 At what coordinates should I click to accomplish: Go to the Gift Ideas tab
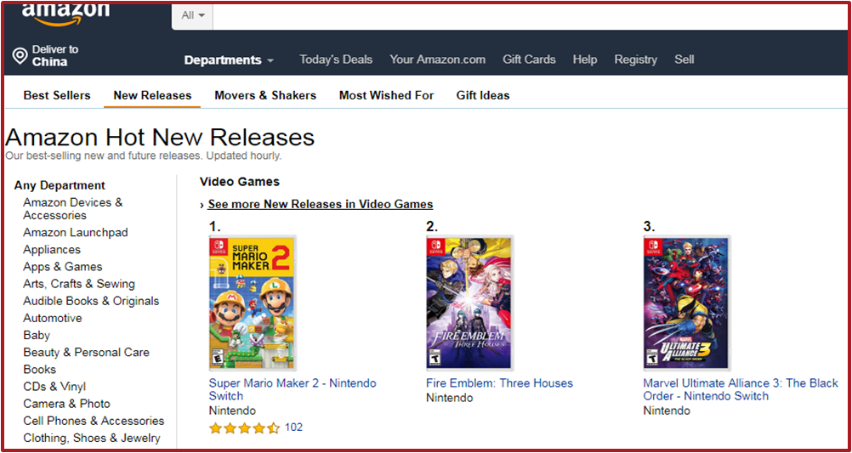(483, 95)
